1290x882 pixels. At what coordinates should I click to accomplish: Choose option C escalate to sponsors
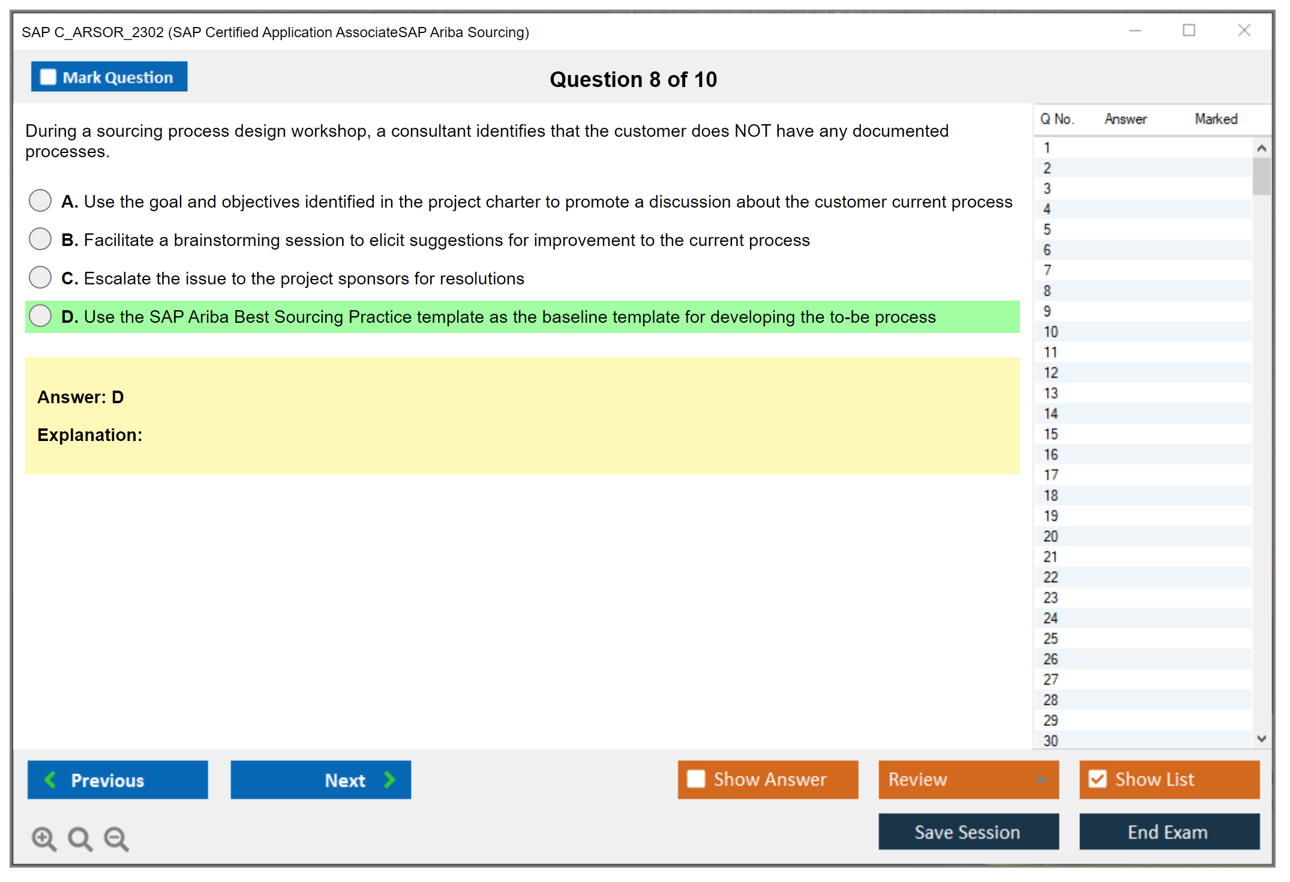coord(40,277)
